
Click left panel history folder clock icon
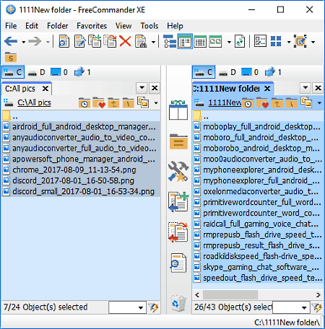pyautogui.click(x=84, y=102)
